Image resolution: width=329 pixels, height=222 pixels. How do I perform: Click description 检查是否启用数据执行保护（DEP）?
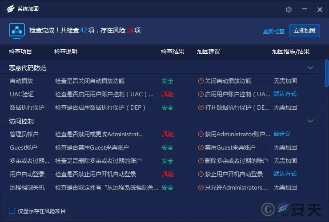[100, 107]
